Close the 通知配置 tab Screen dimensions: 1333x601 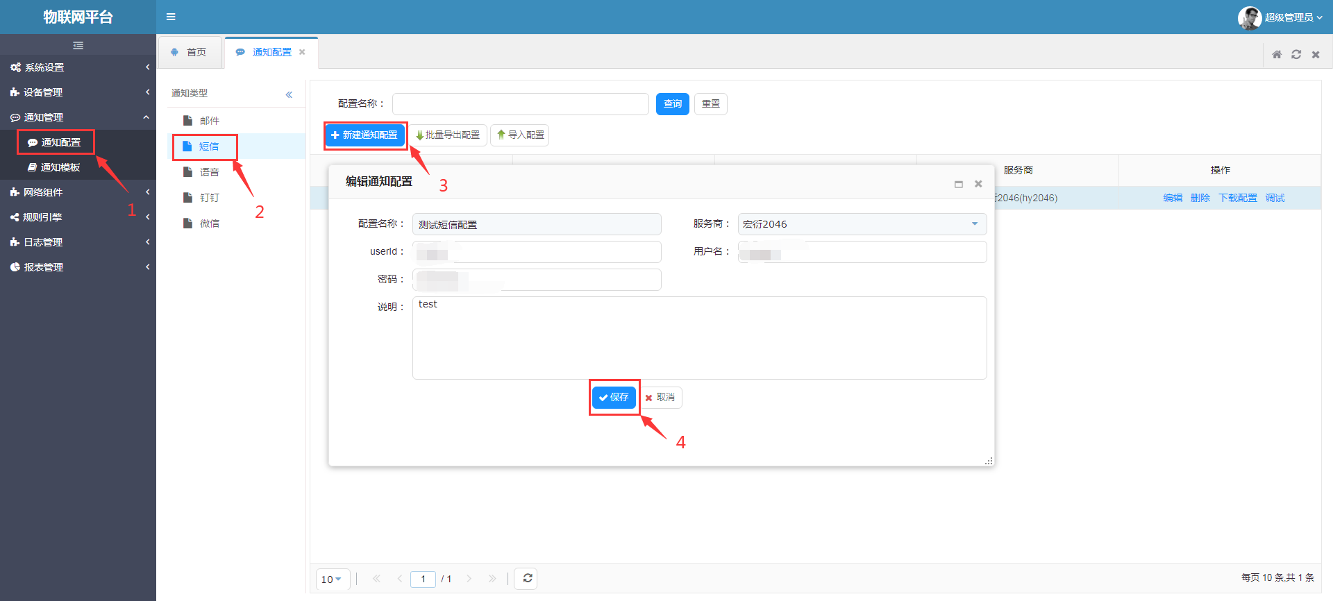tap(302, 52)
